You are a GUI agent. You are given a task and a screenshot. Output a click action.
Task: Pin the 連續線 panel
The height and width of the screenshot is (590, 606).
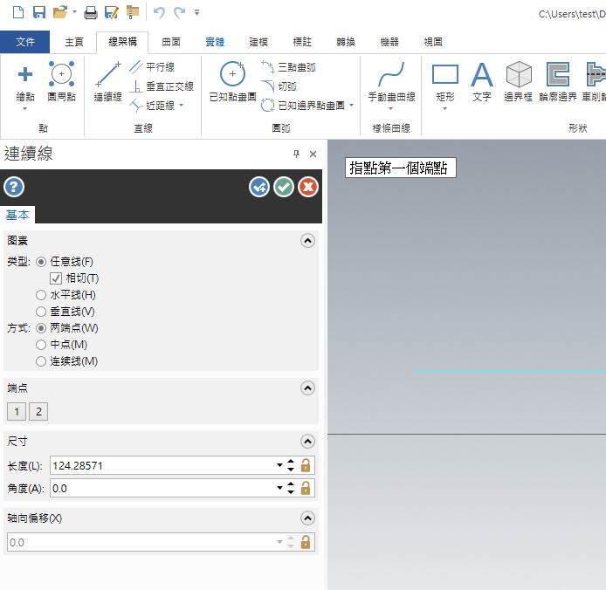pyautogui.click(x=296, y=154)
